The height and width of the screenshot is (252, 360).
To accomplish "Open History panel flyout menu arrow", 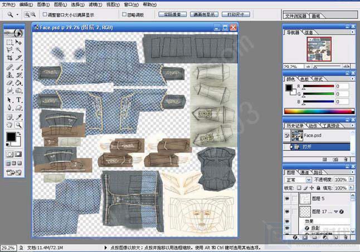I will click(352, 125).
